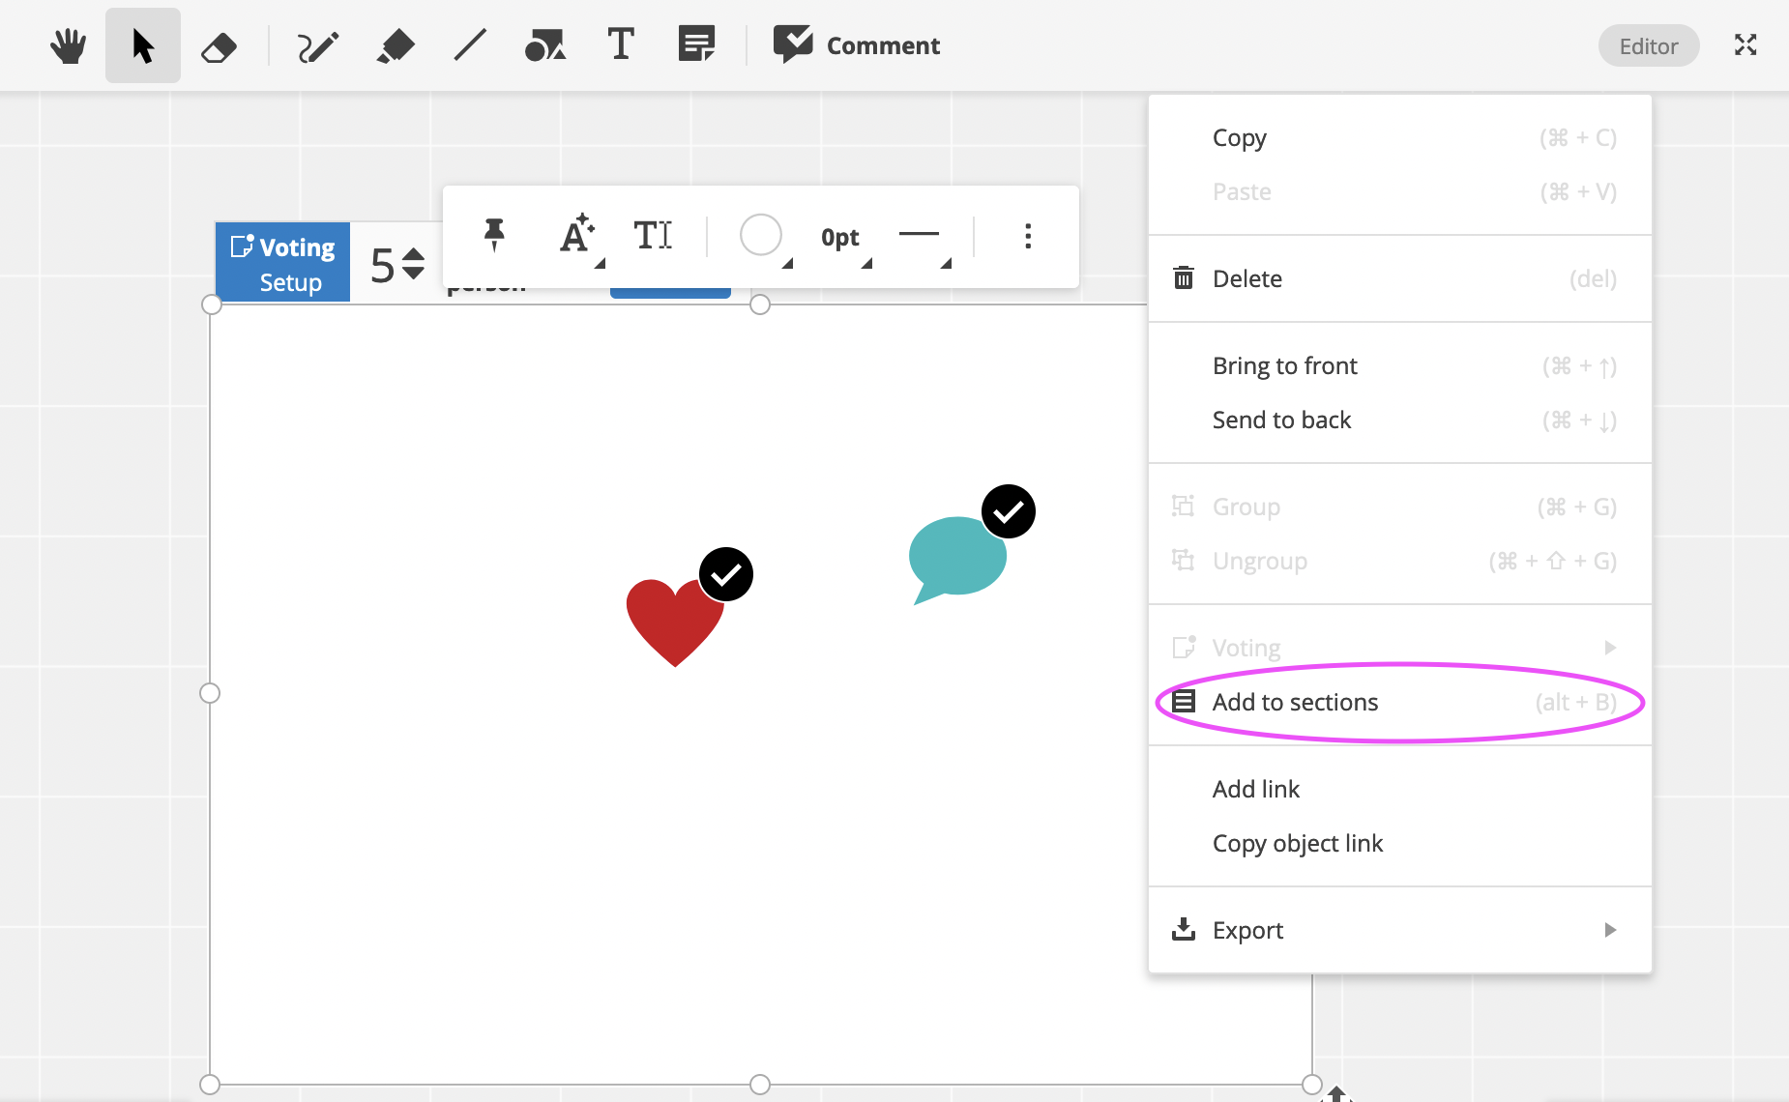Select the Text tool
Screen dimensions: 1789x1102
[x=621, y=44]
